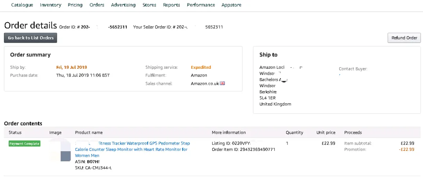This screenshot has width=423, height=184.
Task: Select the quantity value 1
Action: pos(287,143)
